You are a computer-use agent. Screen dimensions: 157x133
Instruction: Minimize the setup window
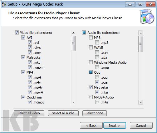tap(130, 4)
